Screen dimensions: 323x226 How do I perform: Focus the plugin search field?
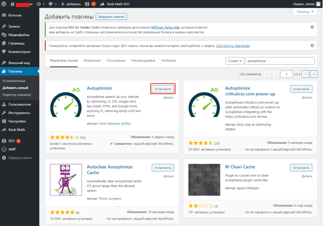coord(280,61)
